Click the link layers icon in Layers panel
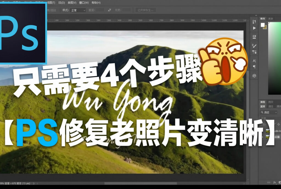281x189 pixels. 269,182
